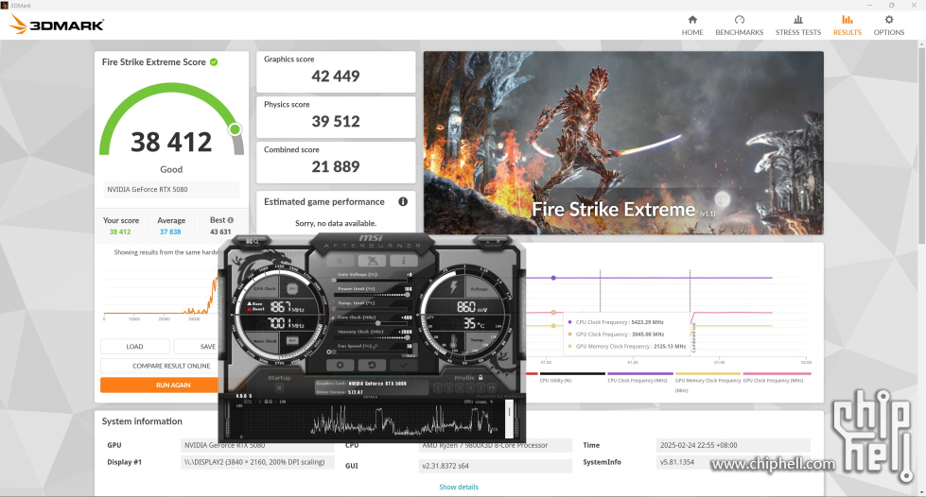Adjust the Memory Clock slider
Image resolution: width=926 pixels, height=497 pixels.
click(370, 338)
